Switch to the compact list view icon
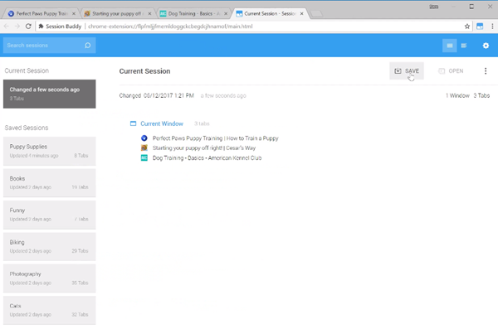Image resolution: width=498 pixels, height=329 pixels. coord(464,46)
